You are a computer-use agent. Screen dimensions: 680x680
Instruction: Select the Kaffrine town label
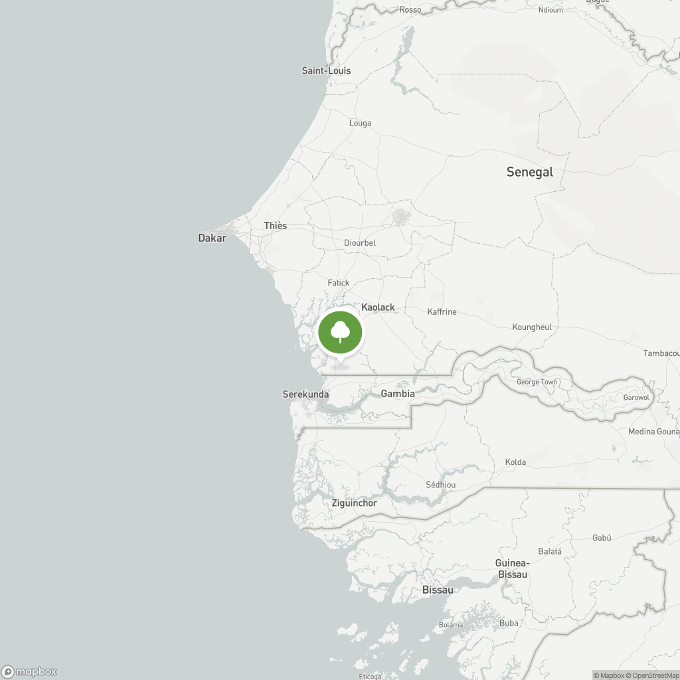[x=442, y=312]
